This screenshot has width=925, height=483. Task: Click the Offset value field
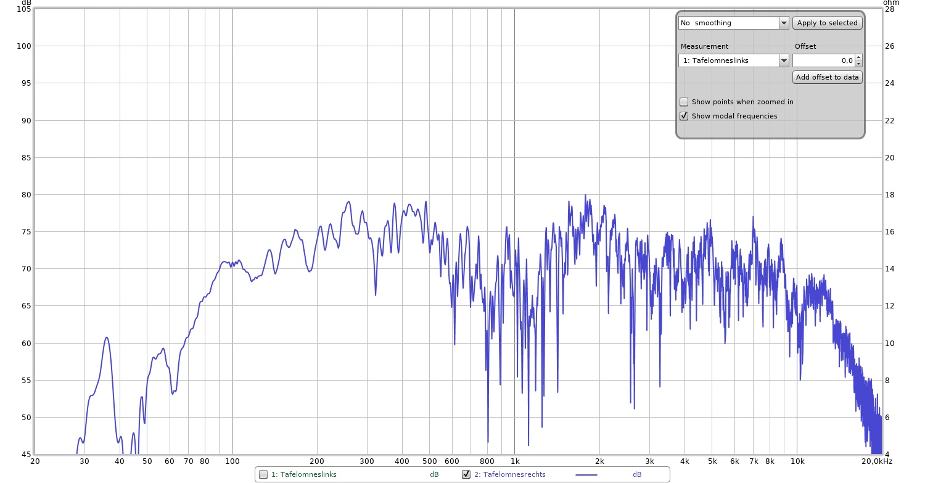tap(823, 60)
